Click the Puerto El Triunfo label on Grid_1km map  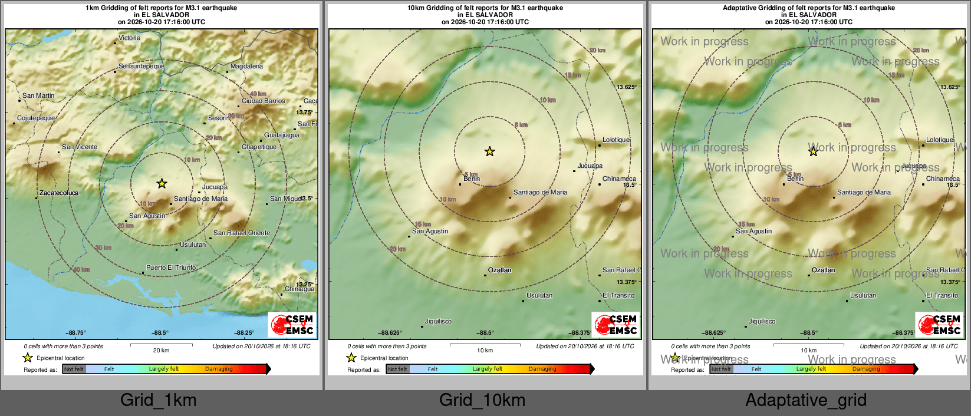[171, 268]
